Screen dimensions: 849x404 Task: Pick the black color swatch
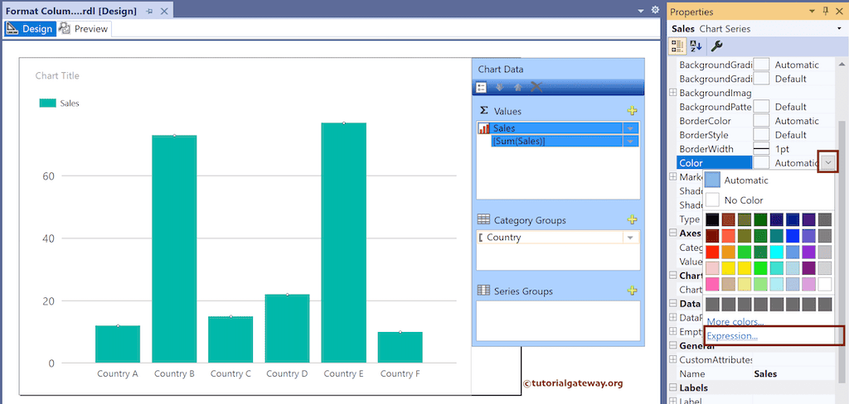(712, 219)
